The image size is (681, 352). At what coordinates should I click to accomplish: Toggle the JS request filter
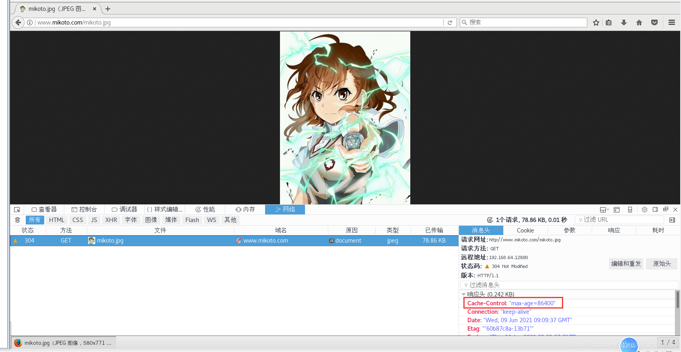pos(94,220)
